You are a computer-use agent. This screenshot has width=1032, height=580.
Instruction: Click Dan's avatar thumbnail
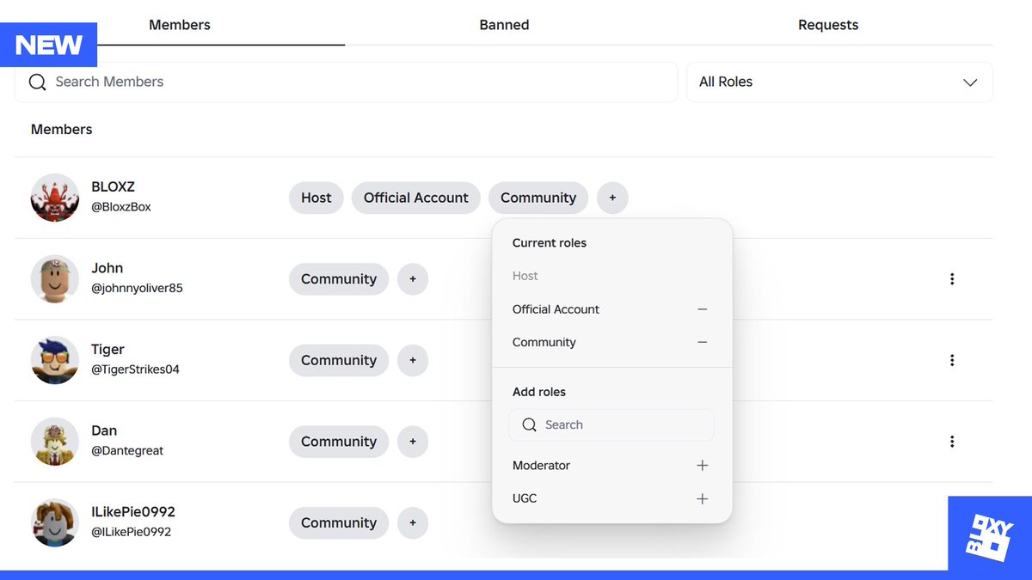(55, 442)
